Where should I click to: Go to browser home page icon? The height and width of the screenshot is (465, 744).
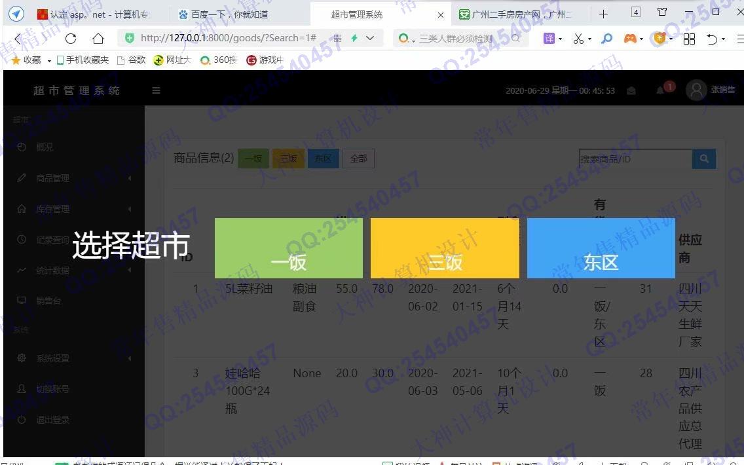tap(98, 39)
